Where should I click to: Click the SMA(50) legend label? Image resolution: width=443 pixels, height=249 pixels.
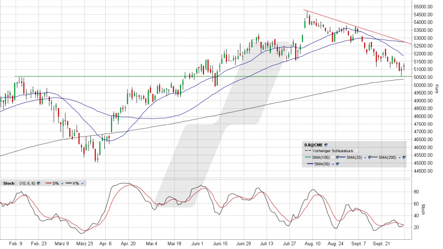pyautogui.click(x=322, y=164)
